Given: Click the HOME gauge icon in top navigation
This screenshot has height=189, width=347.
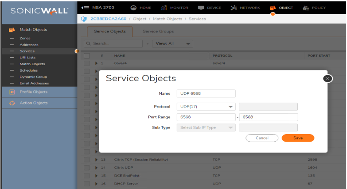Looking at the screenshot, I should 133,8.
